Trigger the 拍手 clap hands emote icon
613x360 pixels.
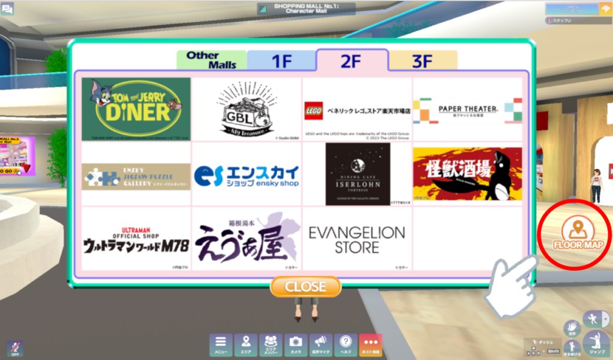tap(572, 328)
